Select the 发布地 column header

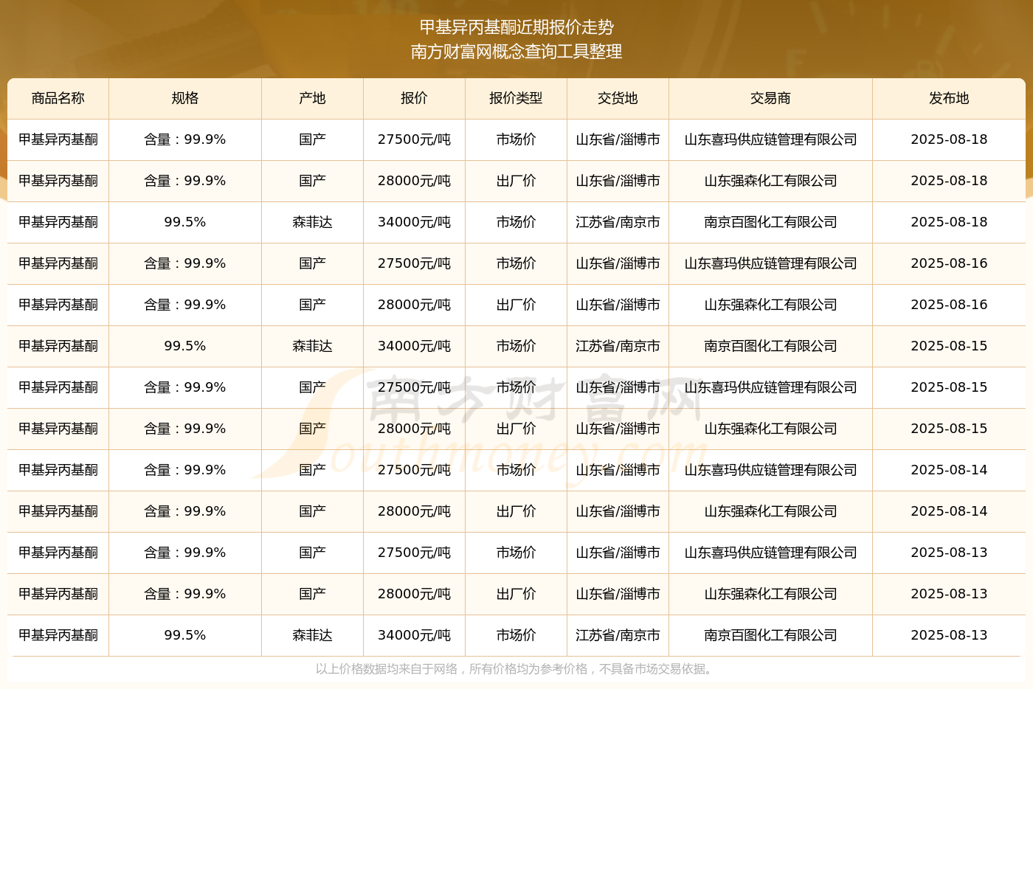pyautogui.click(x=949, y=98)
